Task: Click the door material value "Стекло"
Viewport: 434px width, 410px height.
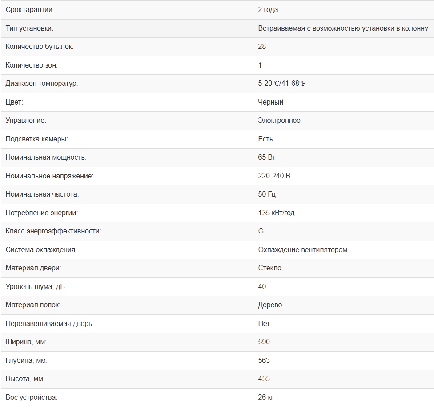Action: 269,268
